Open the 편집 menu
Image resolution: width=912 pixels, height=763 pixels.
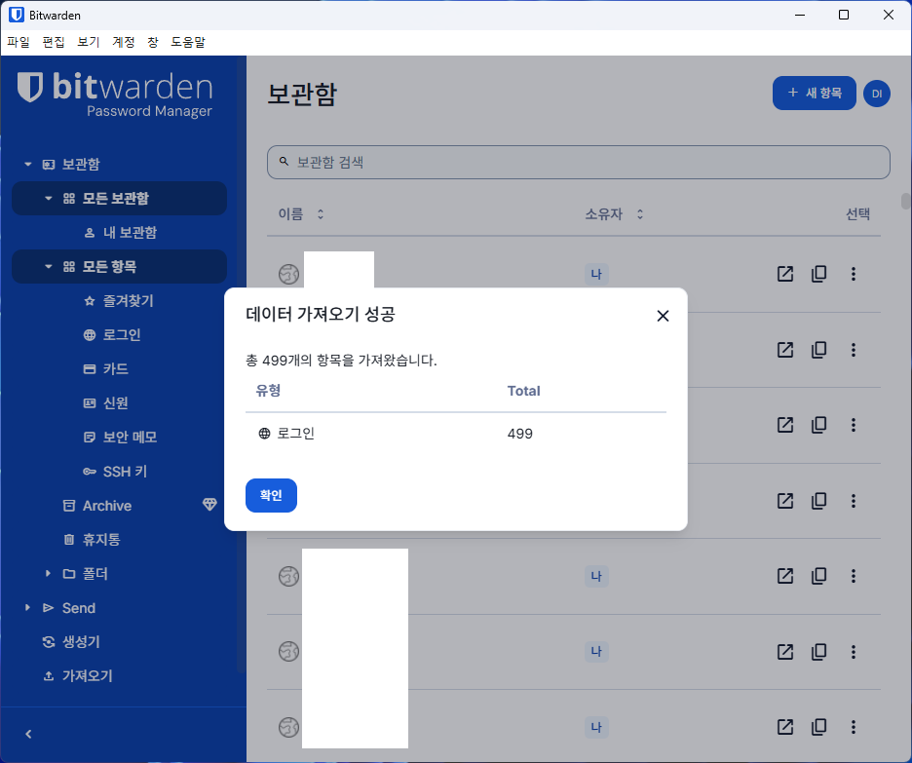pyautogui.click(x=54, y=42)
